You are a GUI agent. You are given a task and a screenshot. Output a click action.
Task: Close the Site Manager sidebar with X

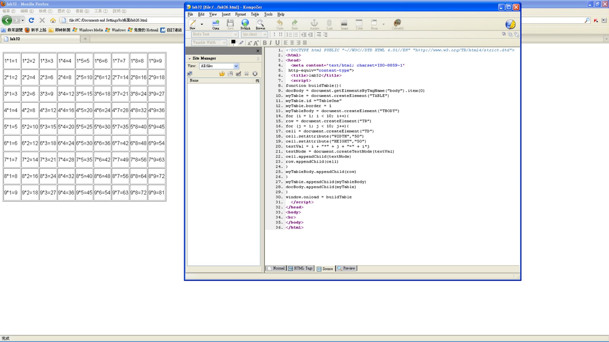point(258,51)
